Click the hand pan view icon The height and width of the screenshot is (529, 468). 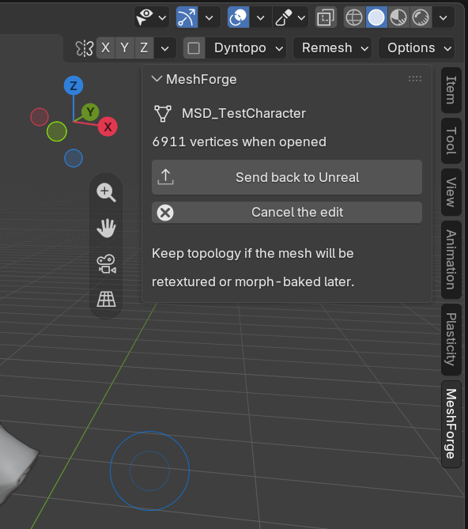pos(106,228)
